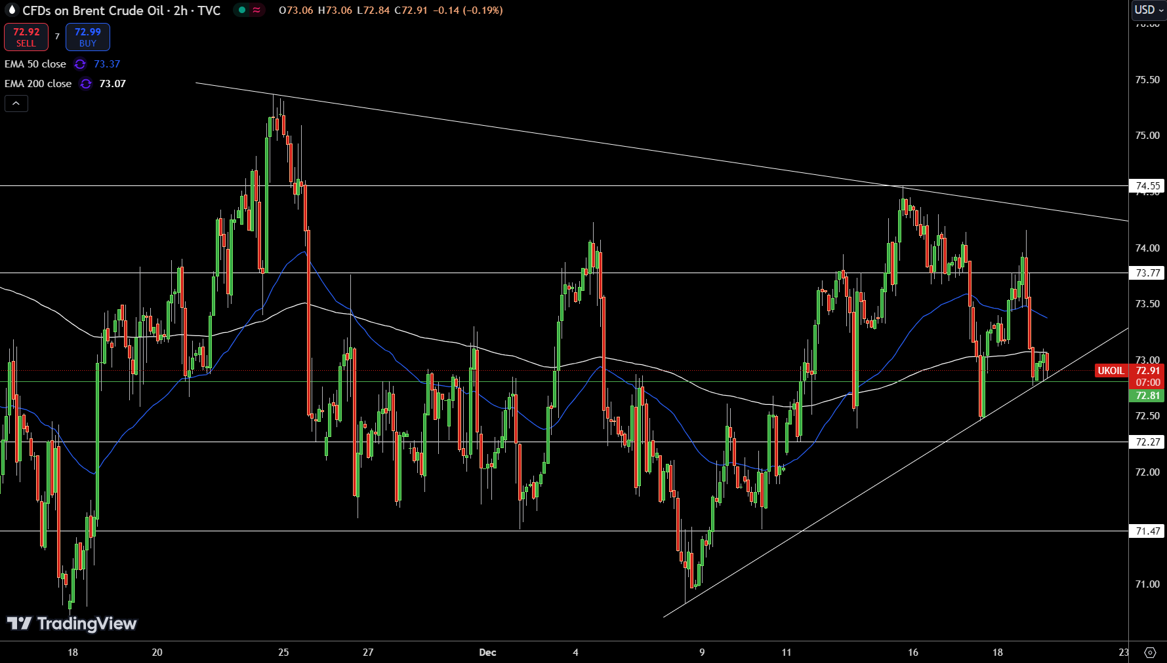Image resolution: width=1167 pixels, height=663 pixels.
Task: Select the 72.27 horizontal line price label
Action: (x=1148, y=442)
